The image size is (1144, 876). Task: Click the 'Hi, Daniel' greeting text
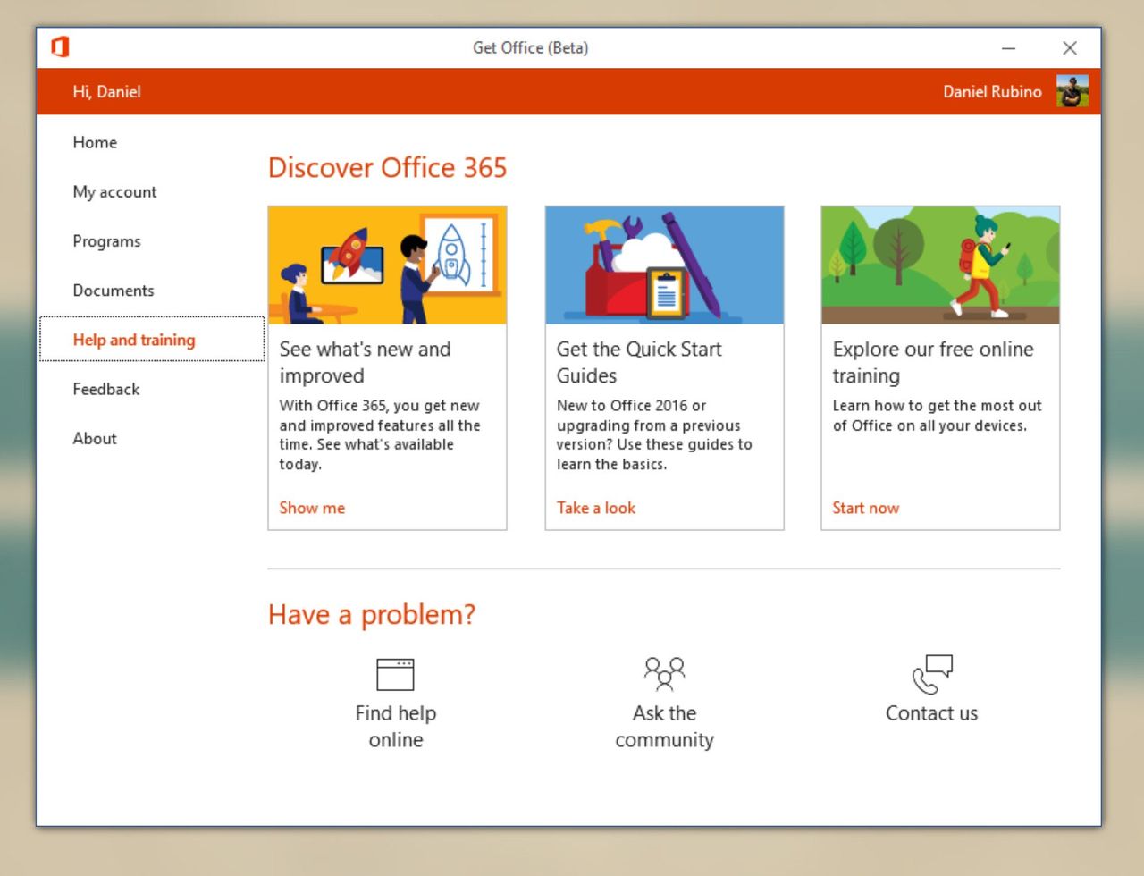pos(106,91)
